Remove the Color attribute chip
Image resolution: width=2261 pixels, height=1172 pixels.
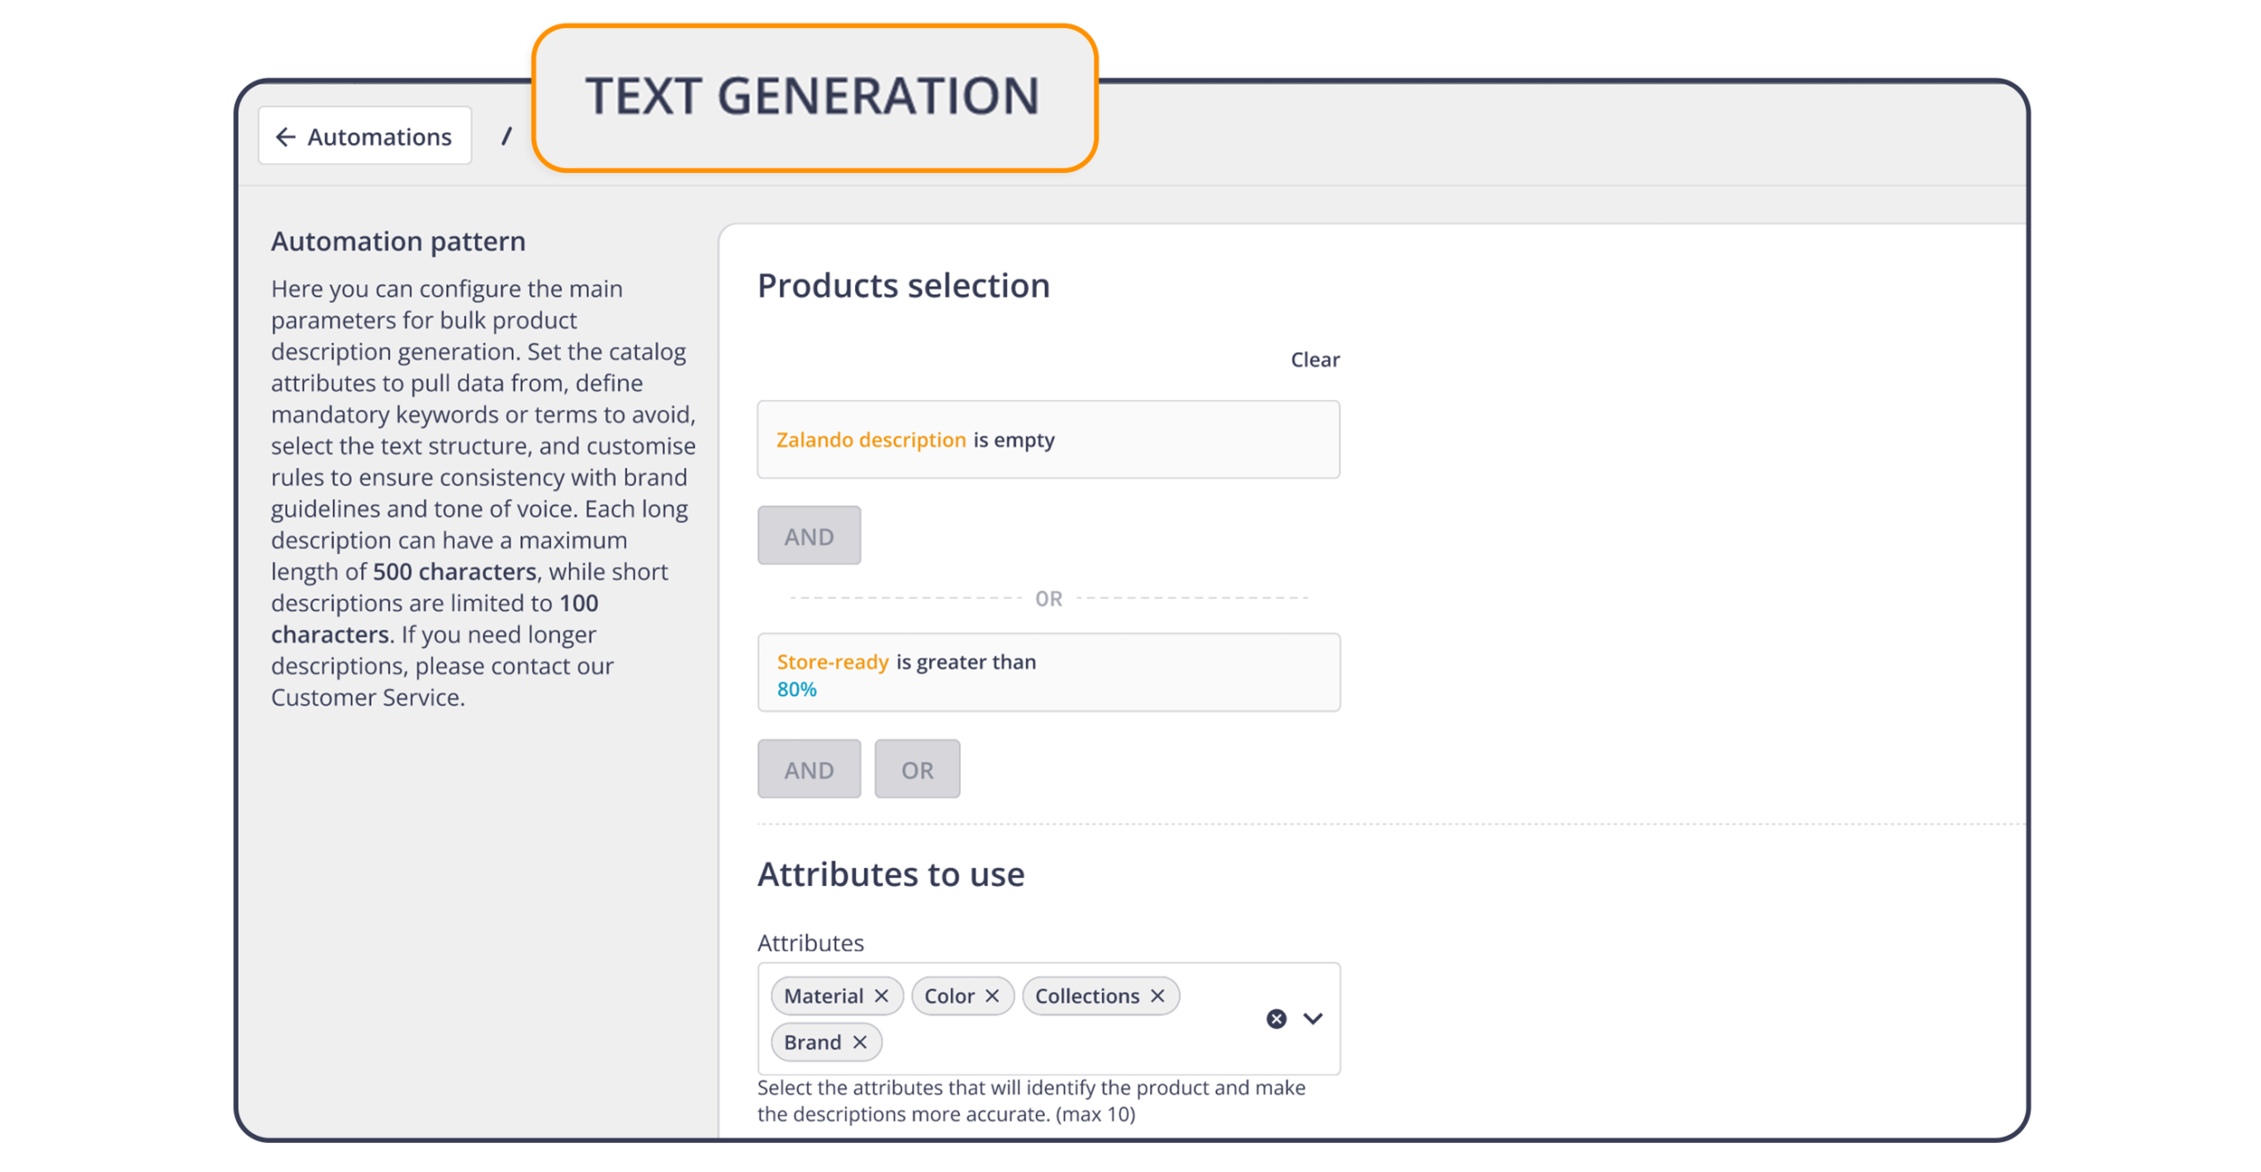(x=992, y=995)
